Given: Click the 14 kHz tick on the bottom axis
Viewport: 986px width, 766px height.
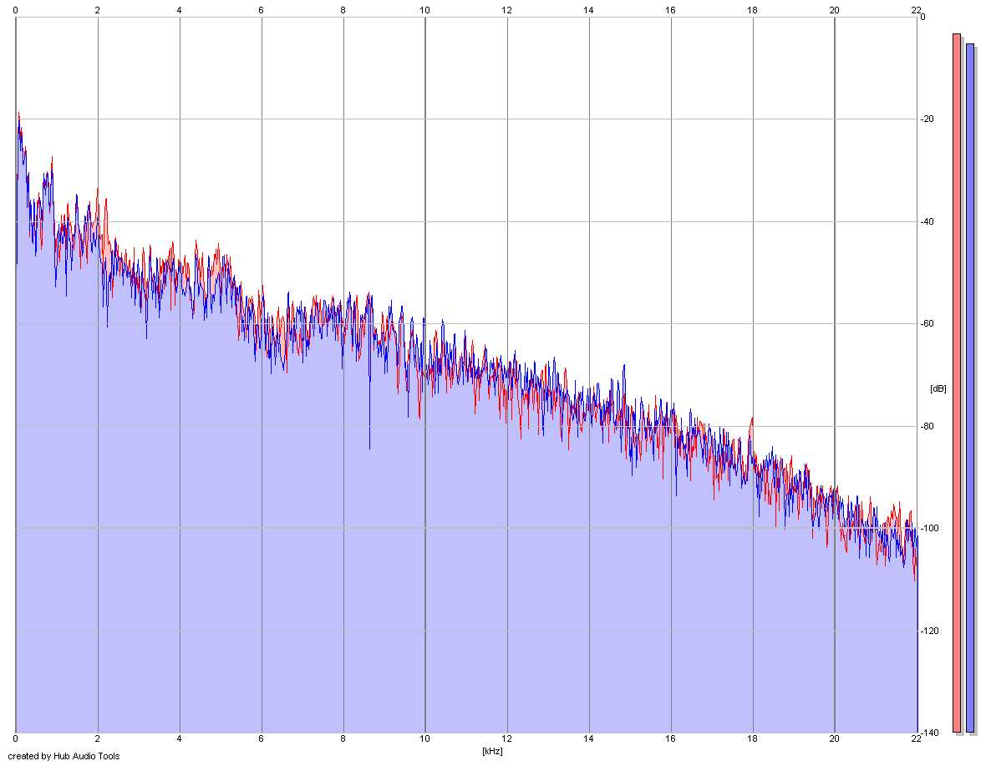Looking at the screenshot, I should coord(588,738).
